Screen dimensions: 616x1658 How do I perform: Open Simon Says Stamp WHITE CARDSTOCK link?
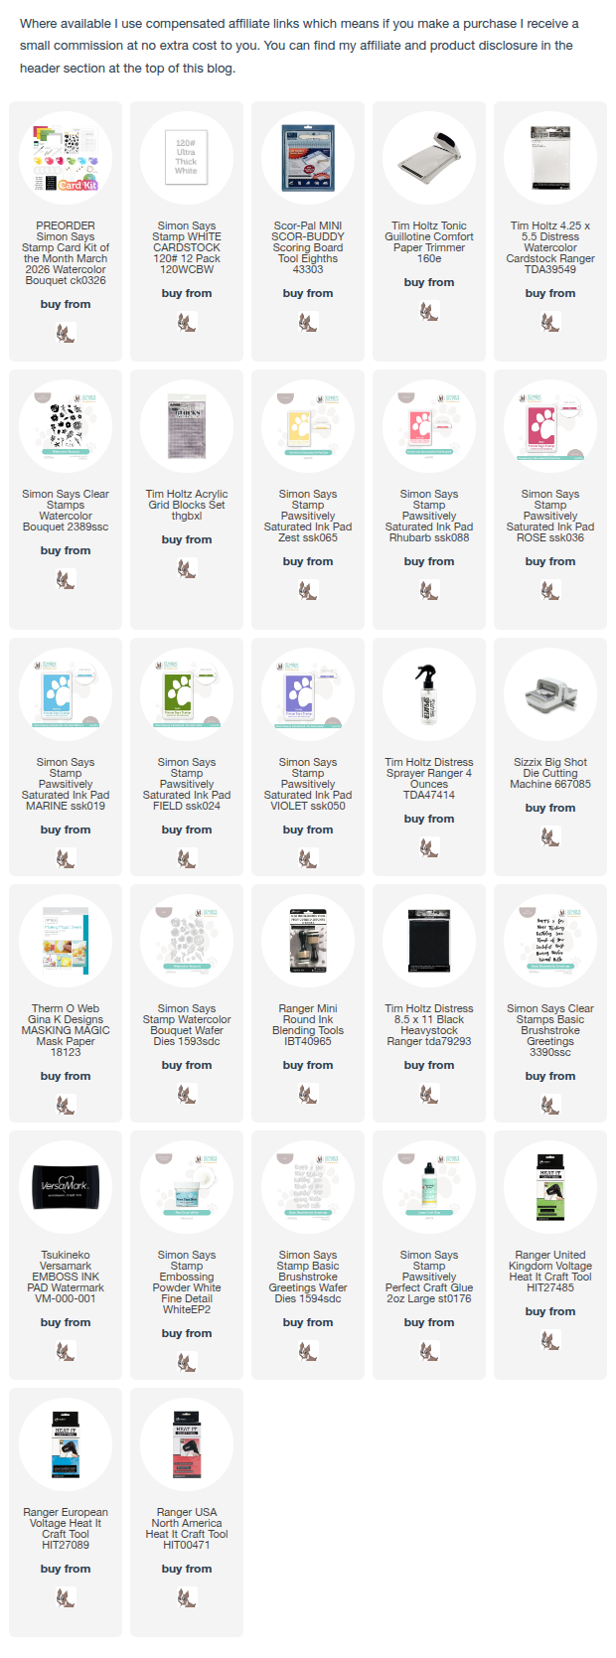(x=187, y=247)
